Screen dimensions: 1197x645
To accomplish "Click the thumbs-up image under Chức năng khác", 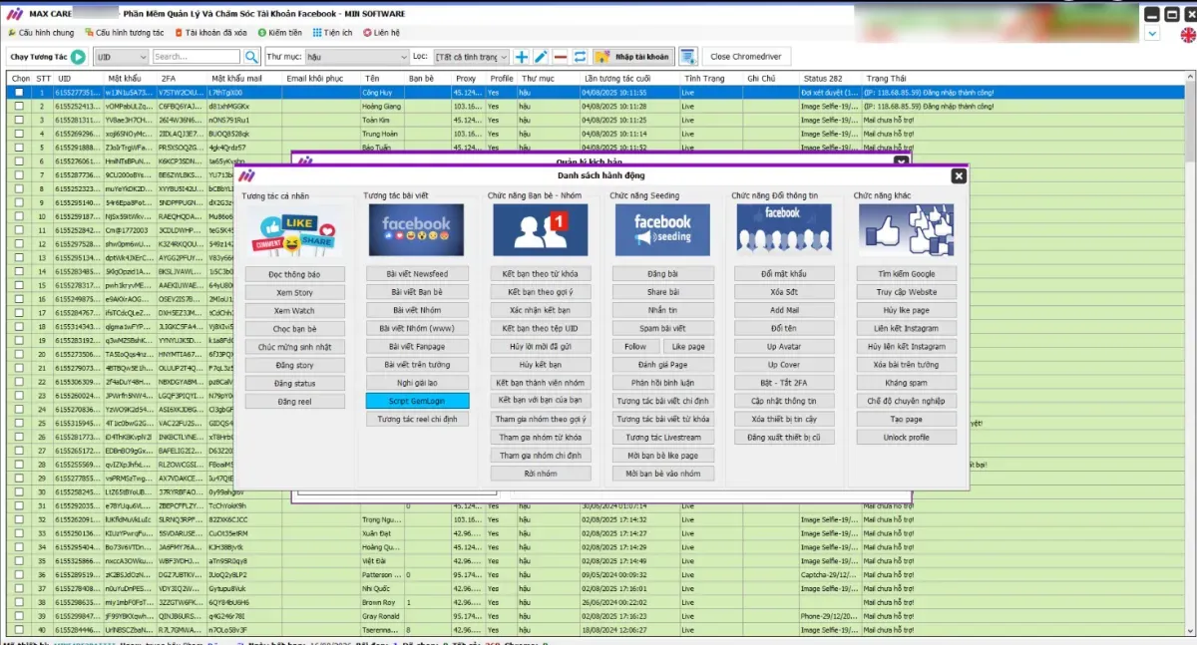I will tap(906, 230).
